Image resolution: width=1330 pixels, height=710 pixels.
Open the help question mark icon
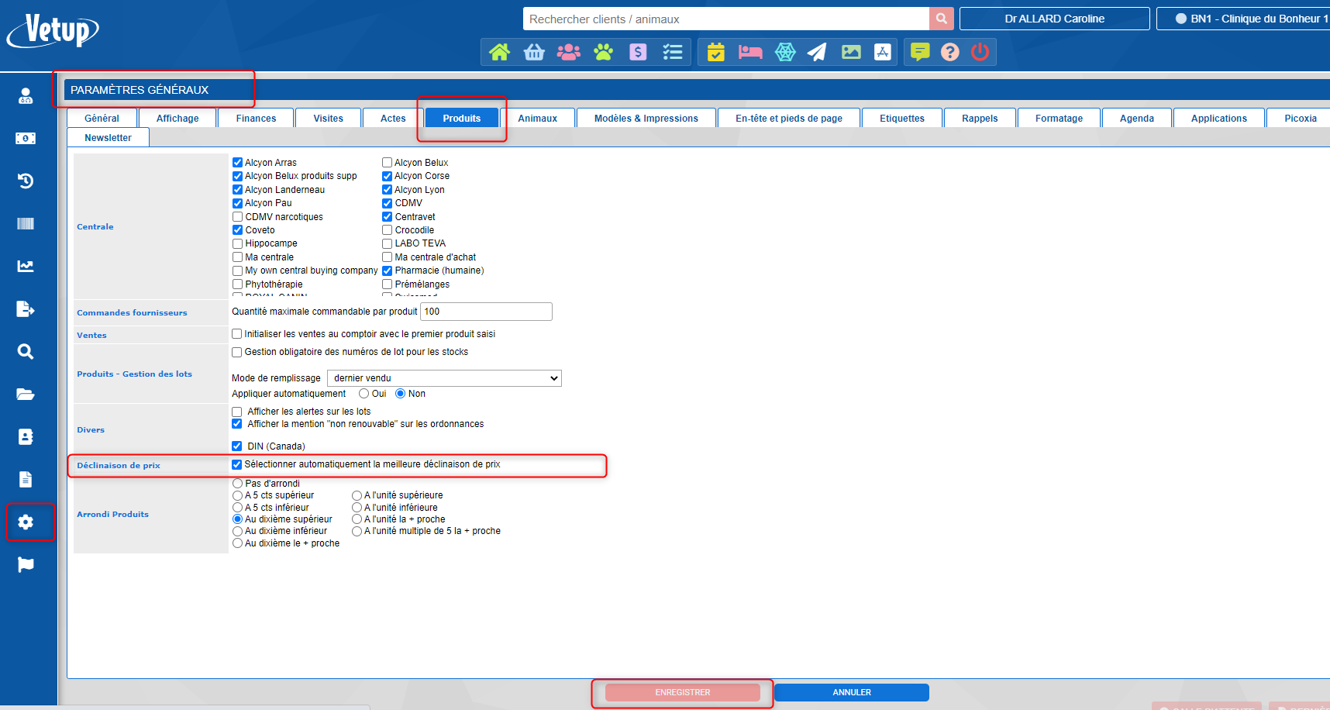tap(949, 52)
